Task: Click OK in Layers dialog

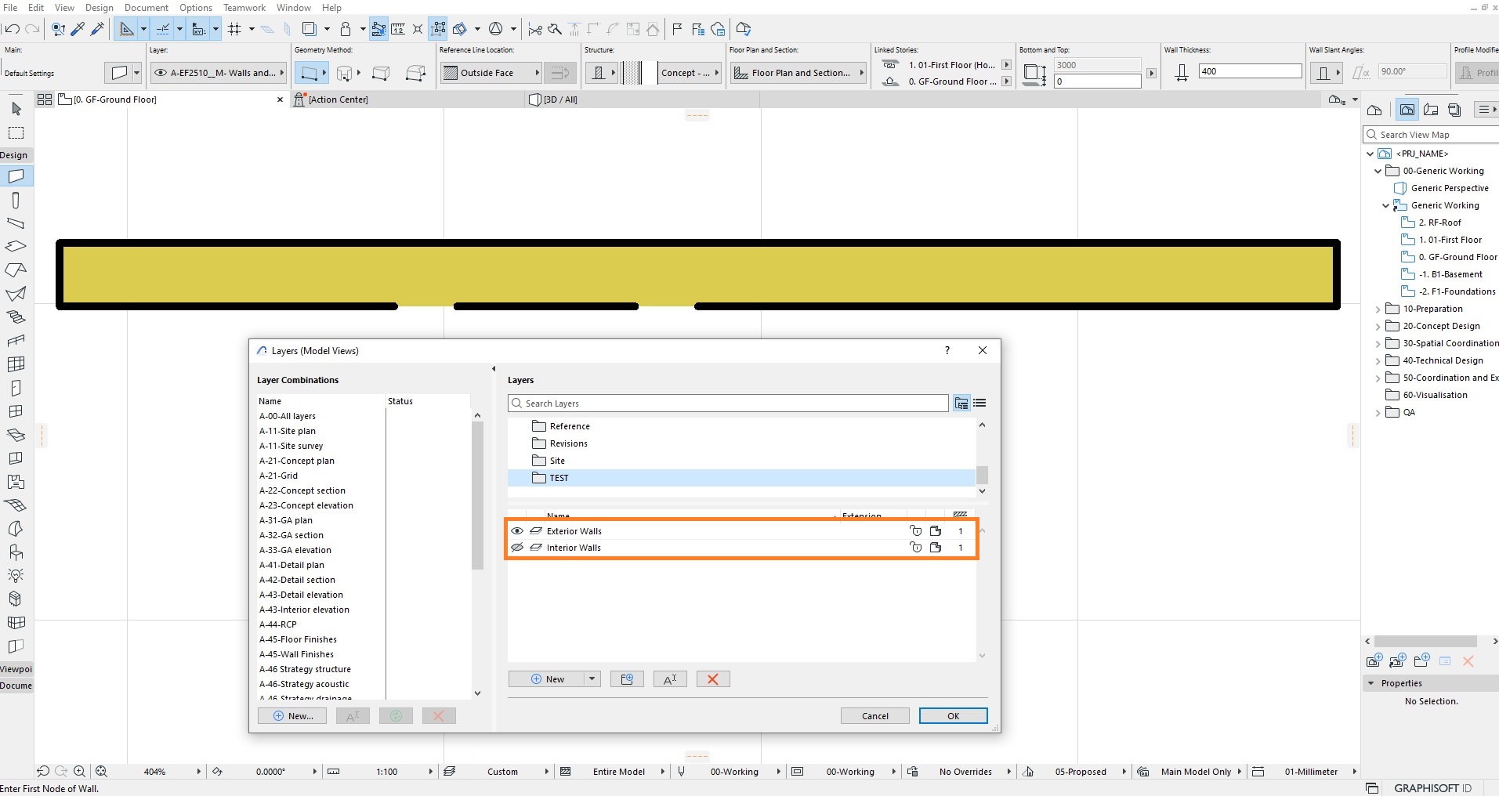Action: pyautogui.click(x=953, y=716)
